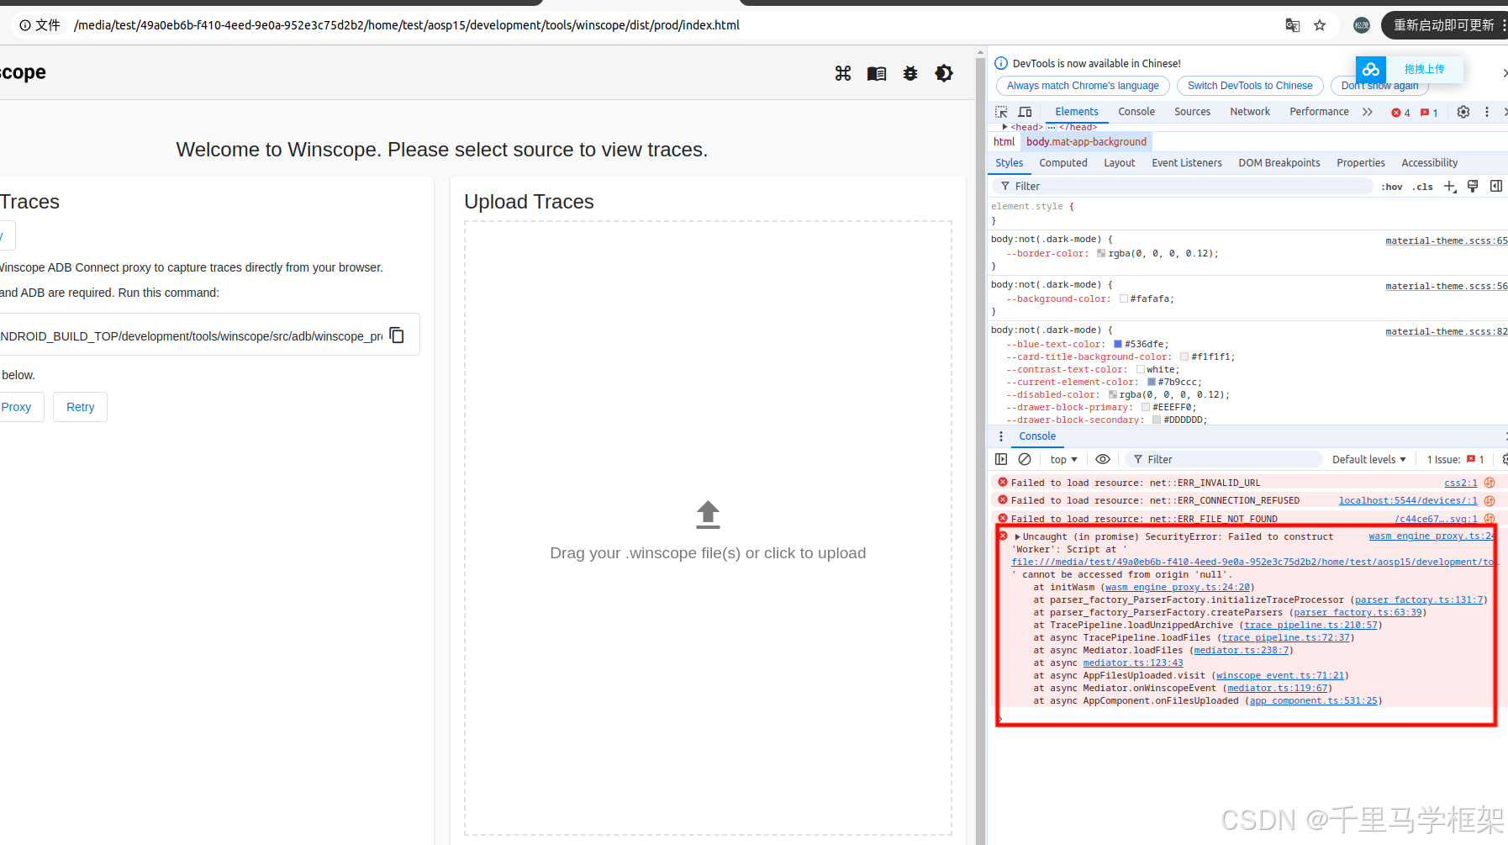Switch to the Elements tab in DevTools
The image size is (1508, 845).
pos(1077,112)
